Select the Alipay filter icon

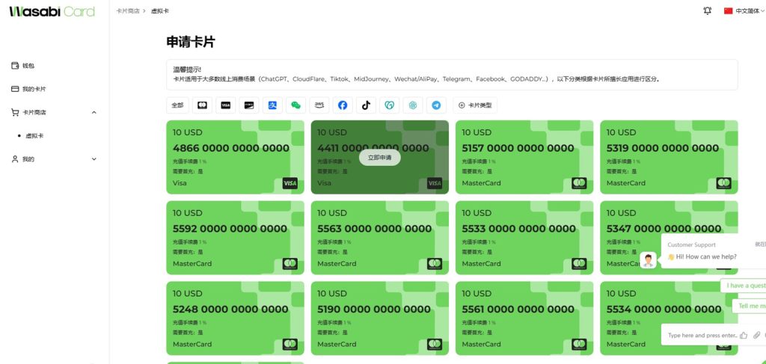tap(272, 105)
